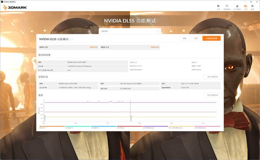Click the 39.37 FPS score
Image resolution: width=260 pixels, height=160 pixels.
94,47
